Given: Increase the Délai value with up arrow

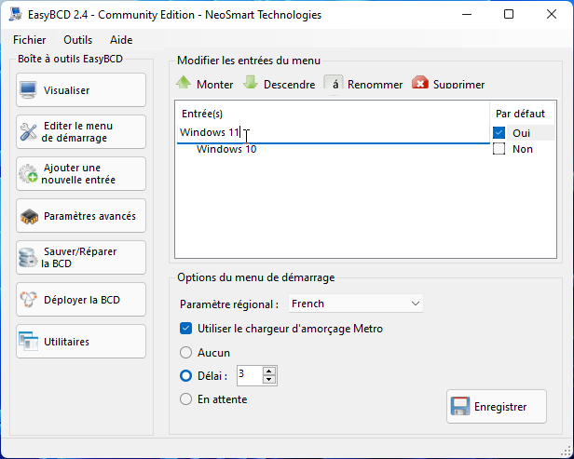Looking at the screenshot, I should (x=269, y=371).
